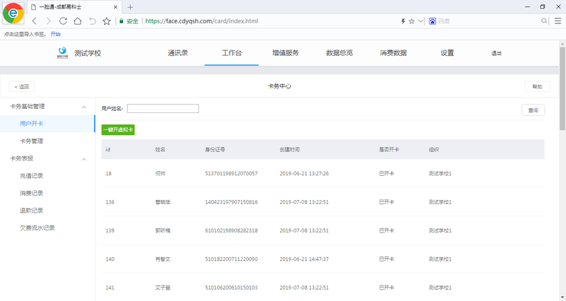Open the address bar dropdown arrow
566x301 pixels.
click(x=421, y=21)
